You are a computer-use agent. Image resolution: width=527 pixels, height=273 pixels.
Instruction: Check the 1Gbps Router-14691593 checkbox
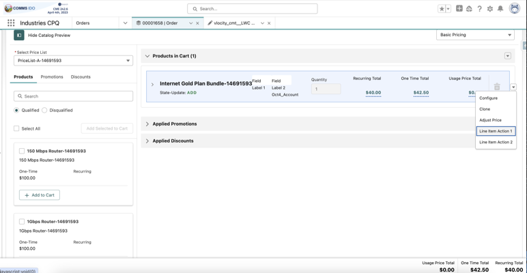[22, 222]
